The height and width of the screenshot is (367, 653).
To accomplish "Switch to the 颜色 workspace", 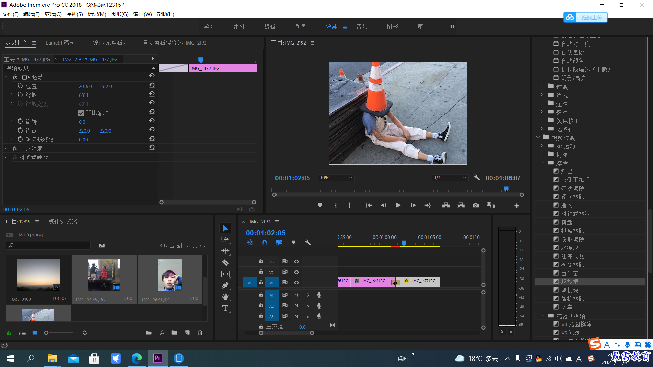I will 301,27.
